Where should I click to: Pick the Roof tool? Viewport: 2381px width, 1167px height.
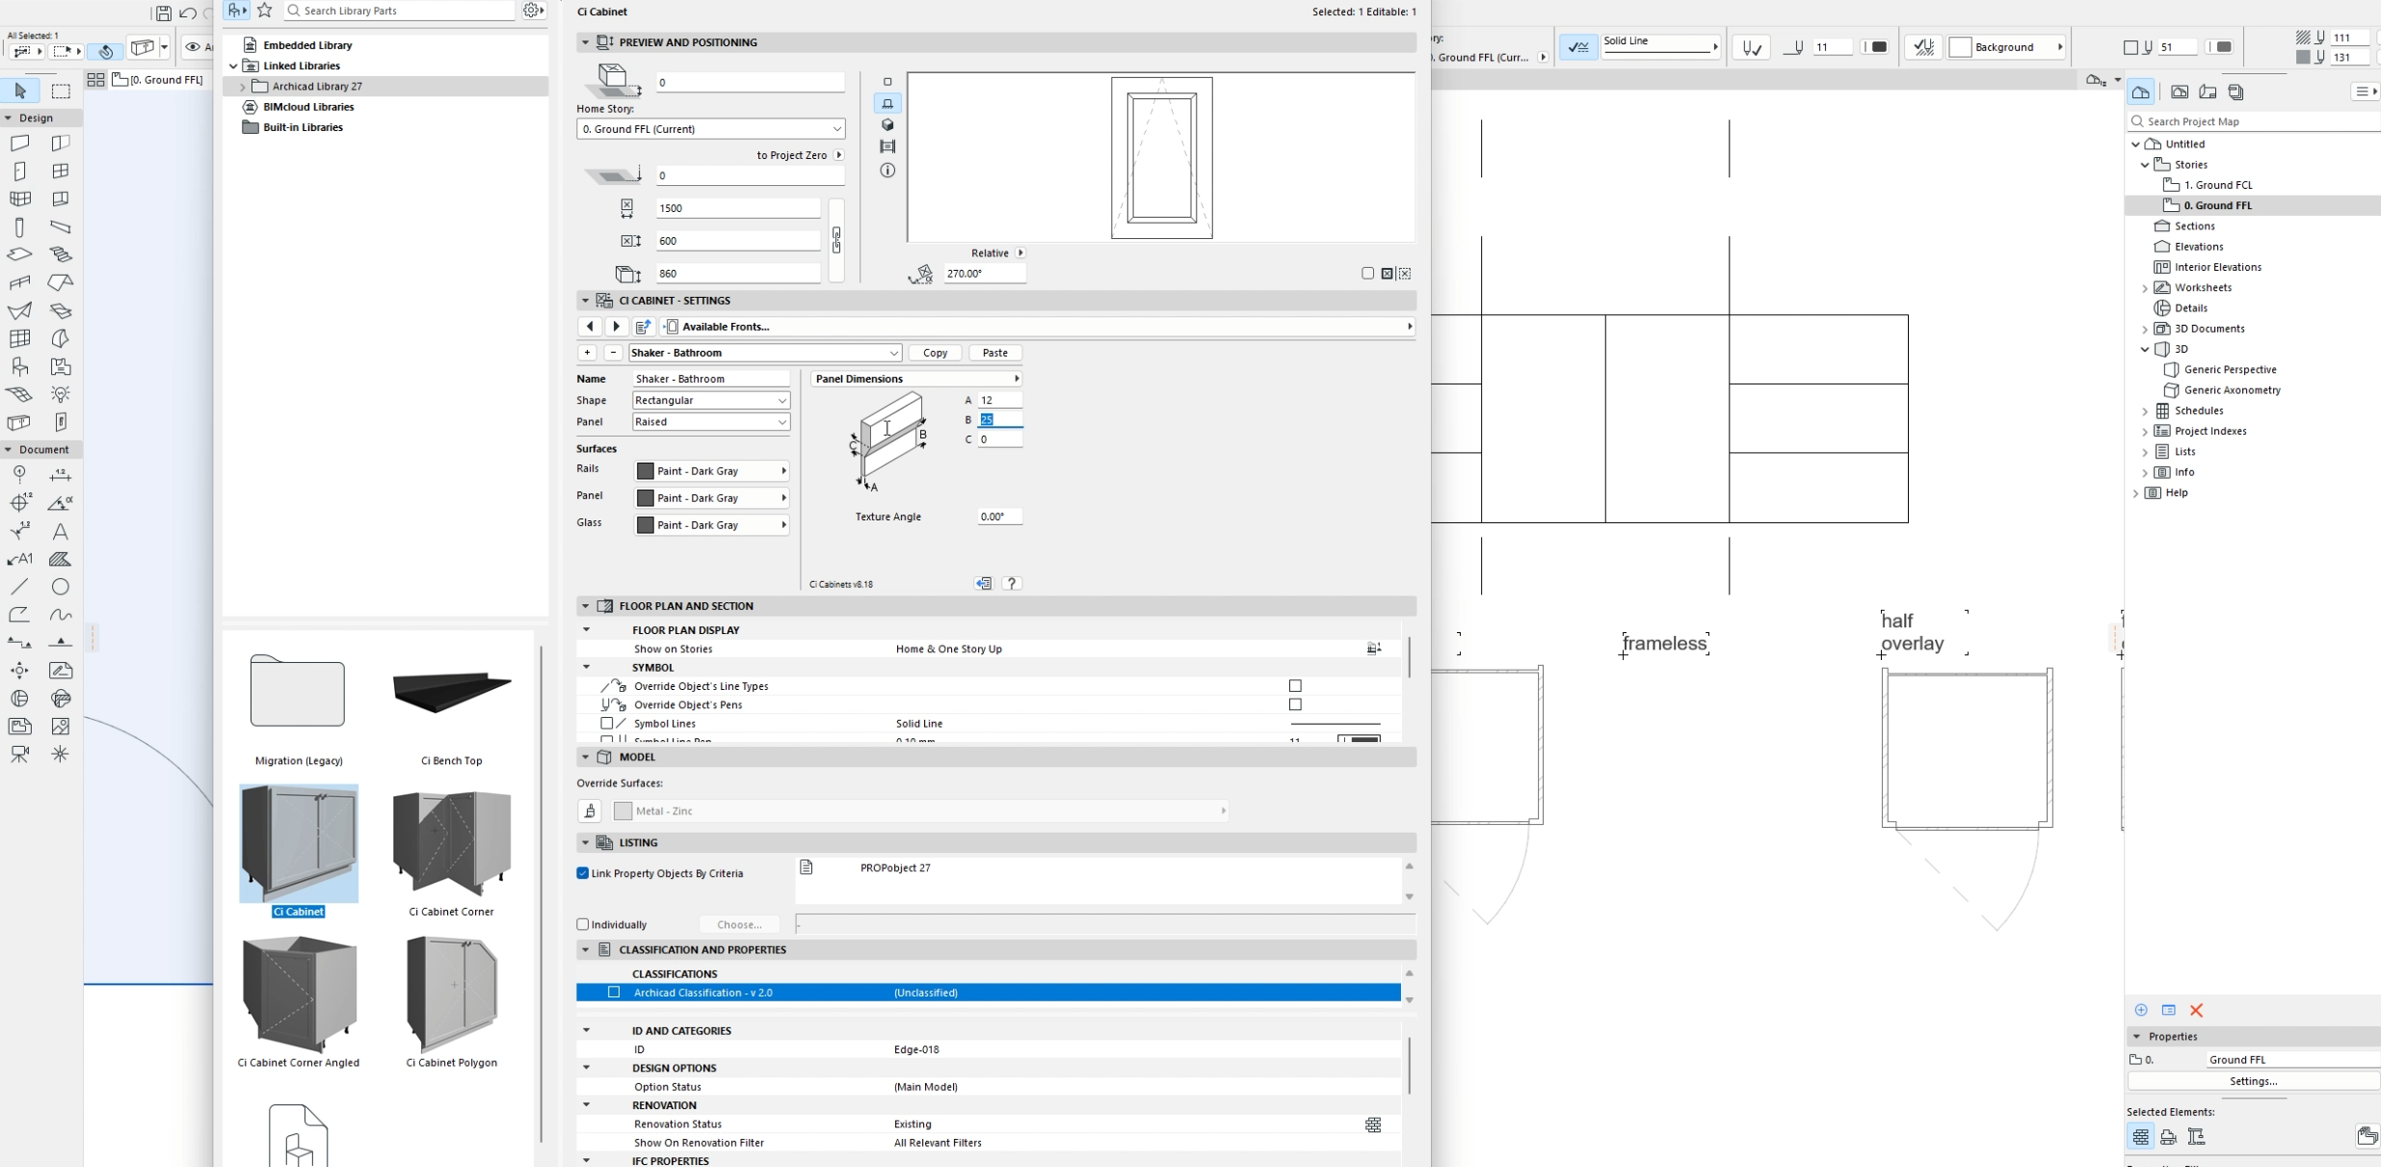point(61,283)
